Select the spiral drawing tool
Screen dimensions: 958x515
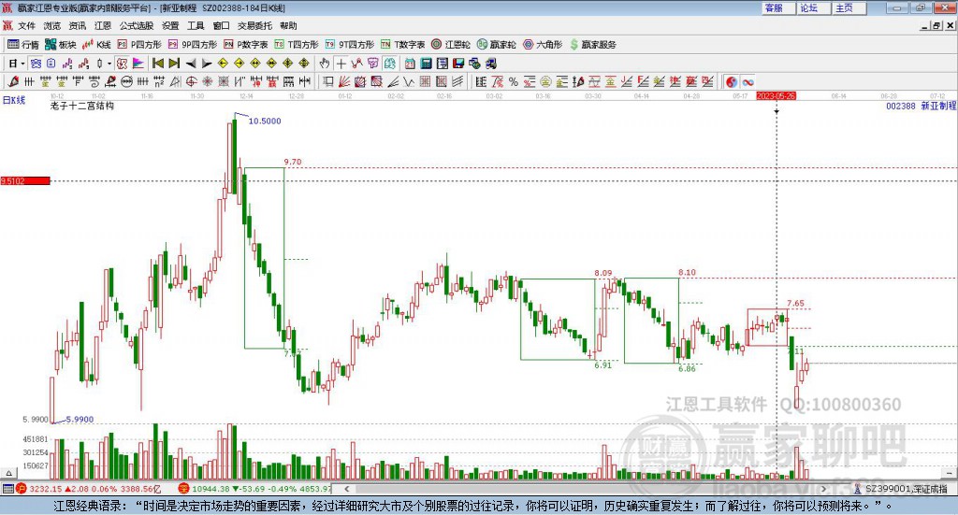coord(94,81)
